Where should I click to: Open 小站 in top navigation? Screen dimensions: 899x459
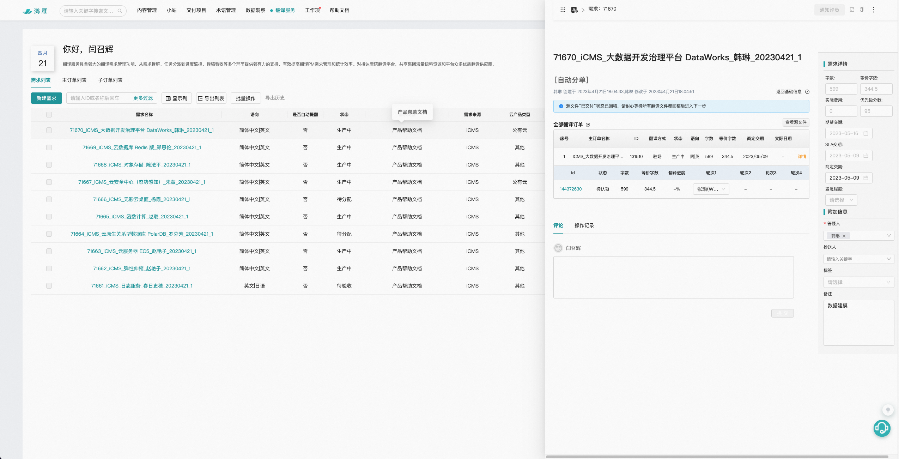click(171, 10)
